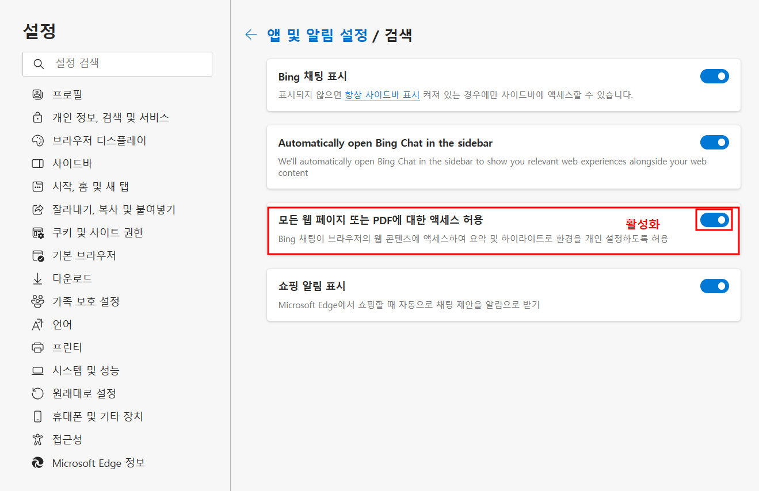Click the cookies and site permissions icon
The image size is (759, 491).
(37, 232)
